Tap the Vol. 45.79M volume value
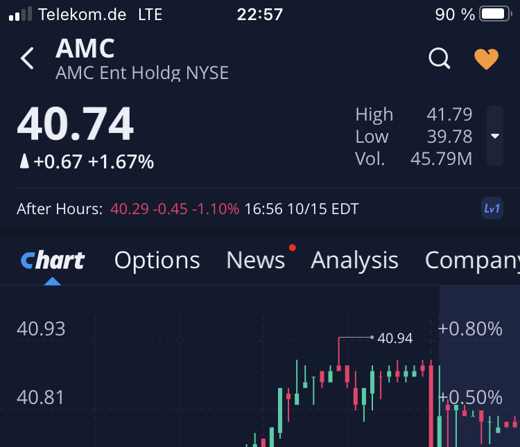 (x=441, y=159)
